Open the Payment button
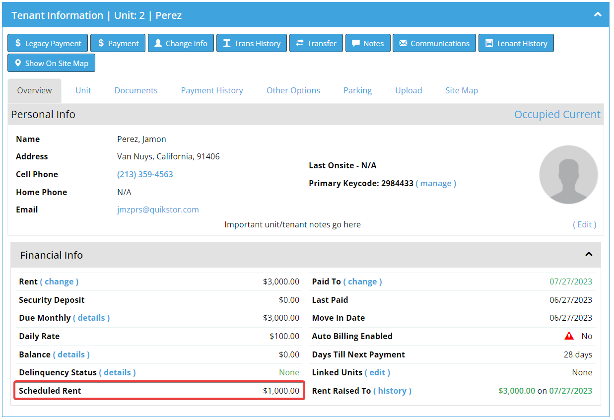Viewport: 614px width, 420px height. tap(118, 43)
